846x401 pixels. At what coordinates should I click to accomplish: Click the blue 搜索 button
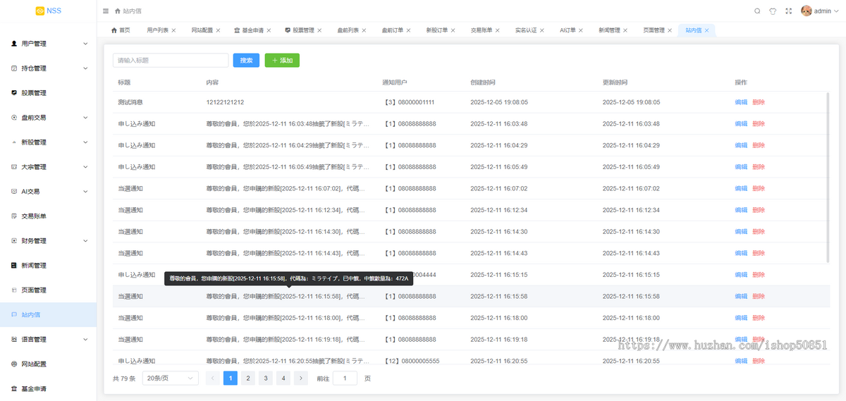coord(246,61)
